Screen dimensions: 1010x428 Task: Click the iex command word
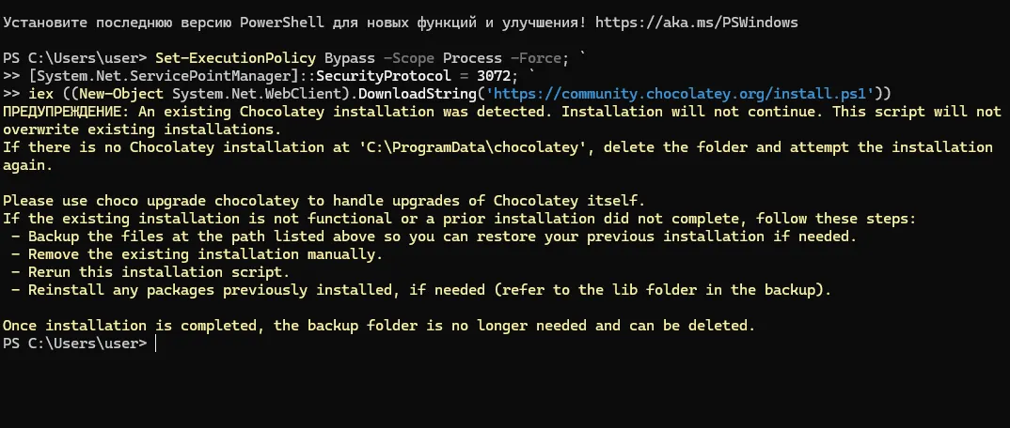[39, 93]
